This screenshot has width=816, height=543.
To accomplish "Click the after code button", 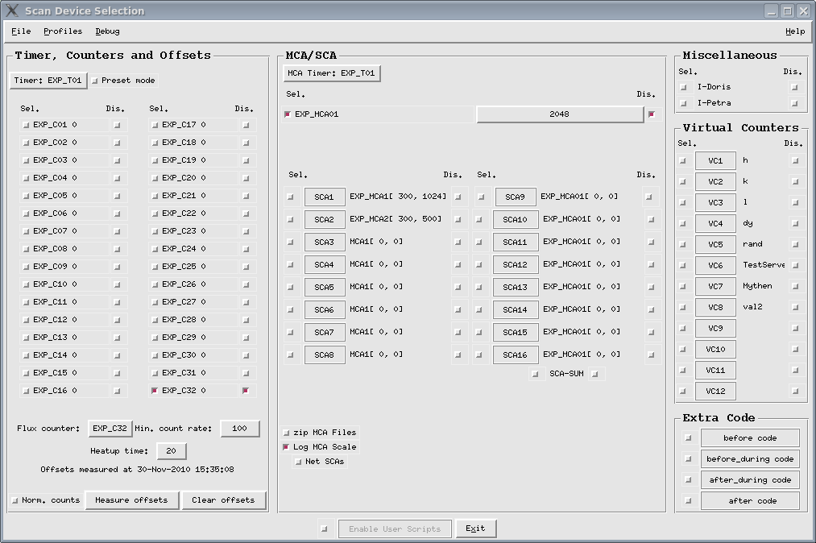I will tap(750, 500).
